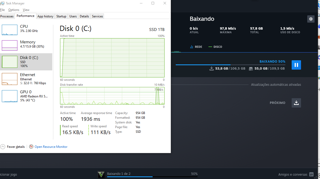
Task: Click the 97,8 Mb/s MÁXIMA stat
Action: click(228, 30)
